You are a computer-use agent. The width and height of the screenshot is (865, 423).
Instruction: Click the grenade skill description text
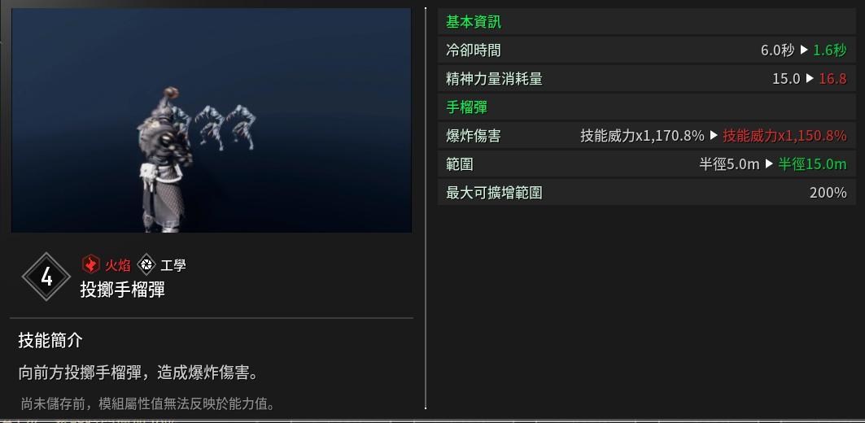click(138, 373)
